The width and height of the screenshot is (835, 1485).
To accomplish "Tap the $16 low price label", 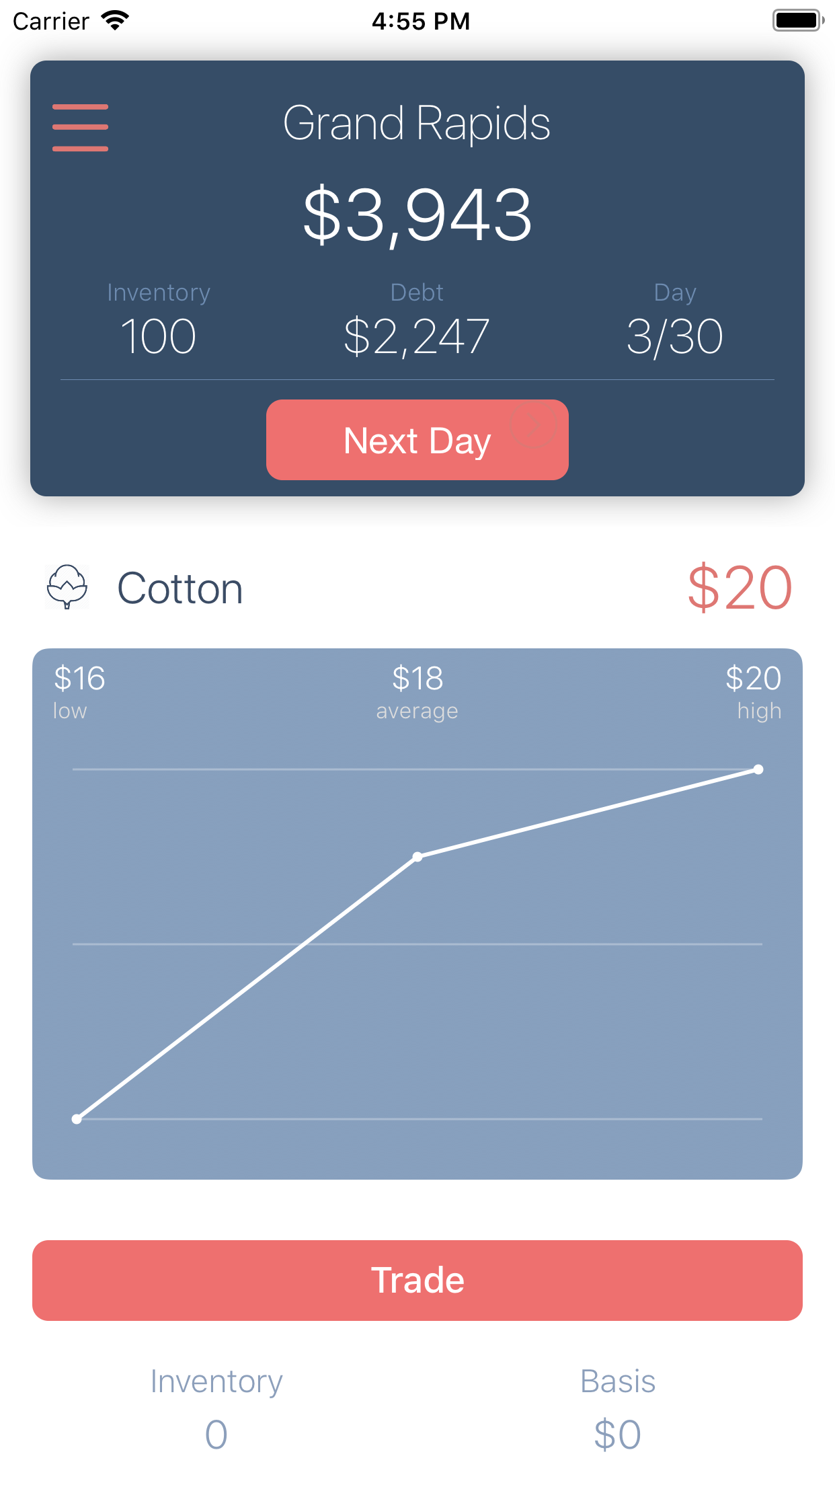I will [79, 679].
